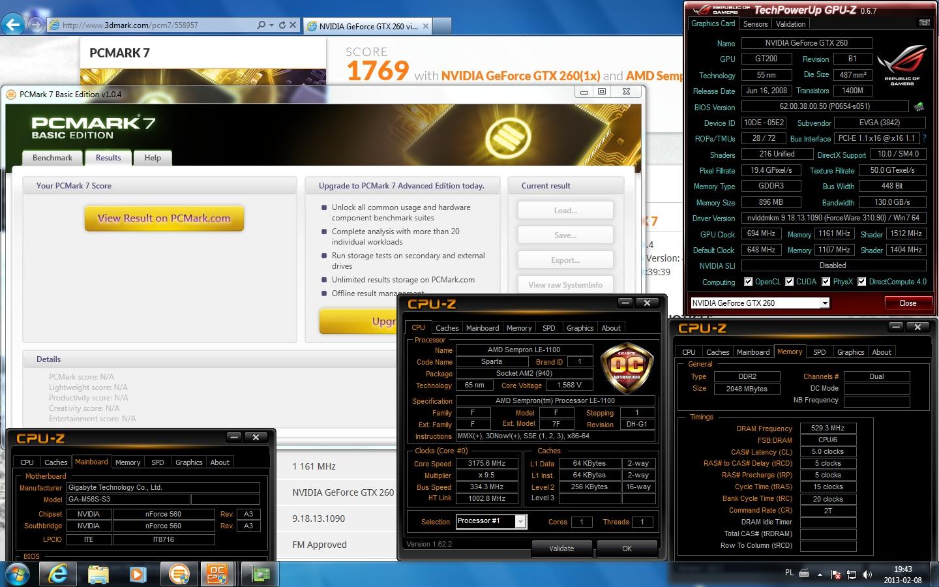Image resolution: width=939 pixels, height=587 pixels.
Task: Open the address bar history dropdown arrow
Action: pos(271,25)
